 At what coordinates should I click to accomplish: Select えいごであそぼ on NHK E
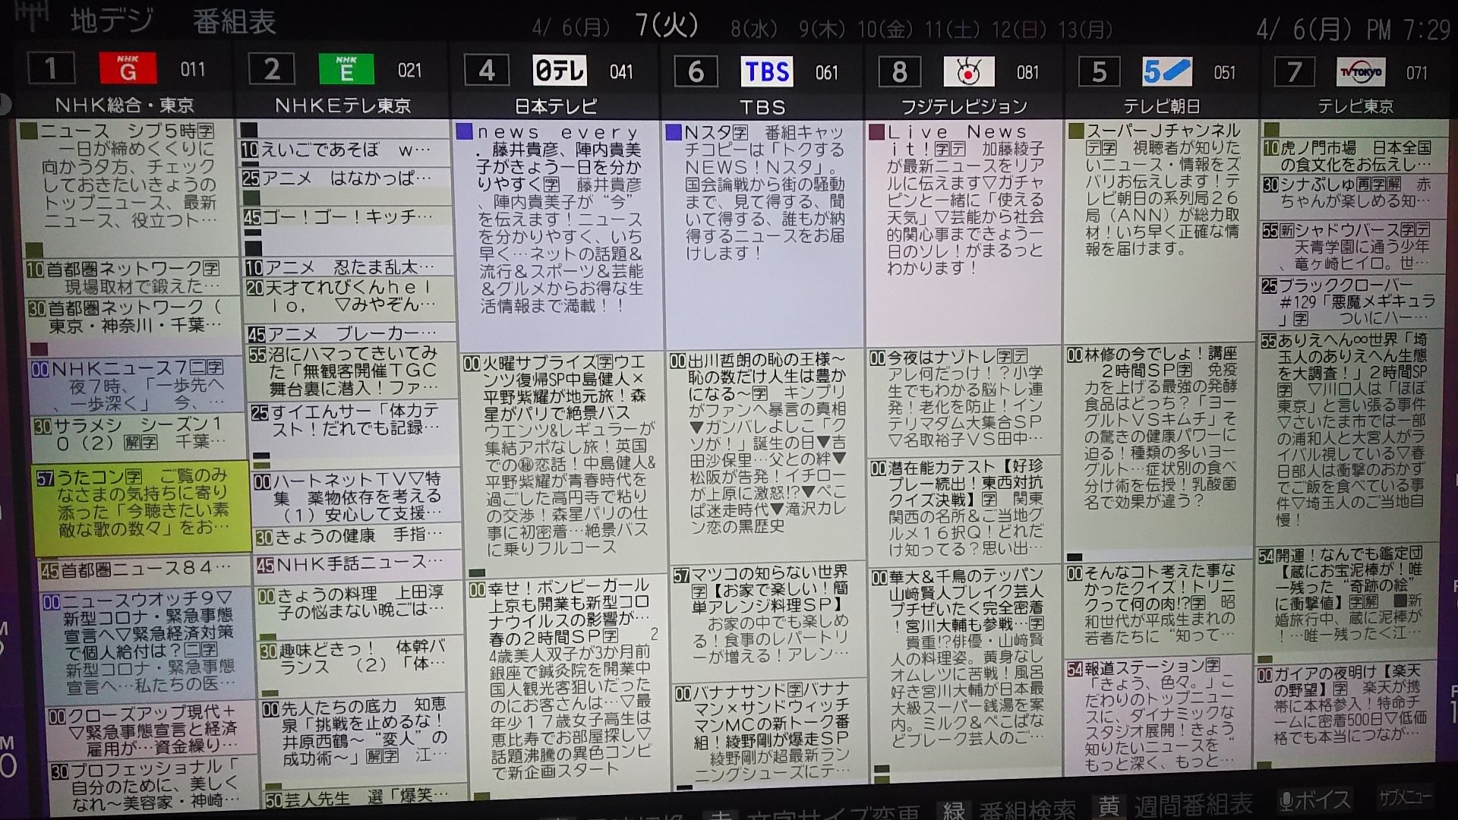[x=346, y=151]
